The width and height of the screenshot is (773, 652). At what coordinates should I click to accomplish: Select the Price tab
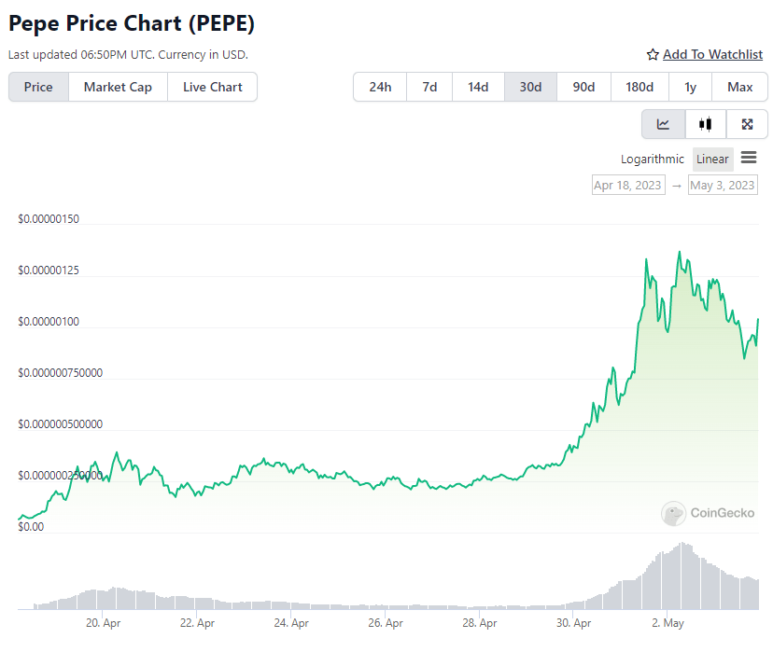pyautogui.click(x=38, y=87)
